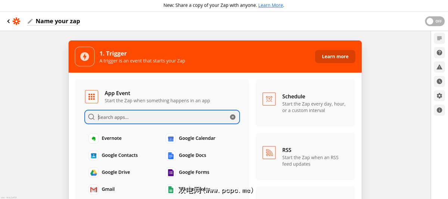448x199 pixels.
Task: Follow the Learn More link in banner
Action: tap(270, 5)
